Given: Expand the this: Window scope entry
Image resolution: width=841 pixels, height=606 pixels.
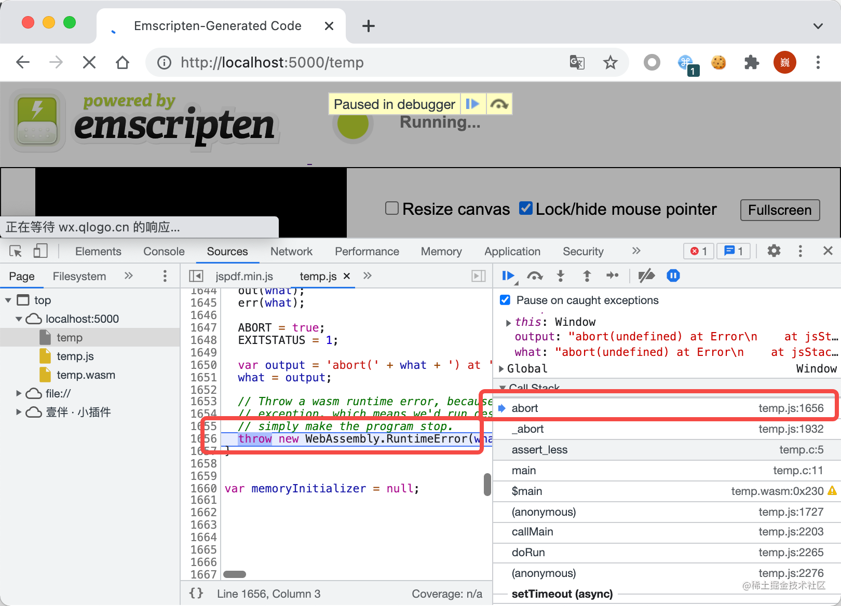Looking at the screenshot, I should coord(508,322).
